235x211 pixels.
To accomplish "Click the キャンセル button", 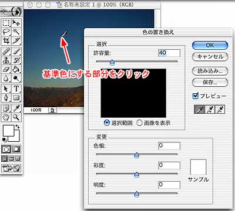I will pyautogui.click(x=210, y=57).
